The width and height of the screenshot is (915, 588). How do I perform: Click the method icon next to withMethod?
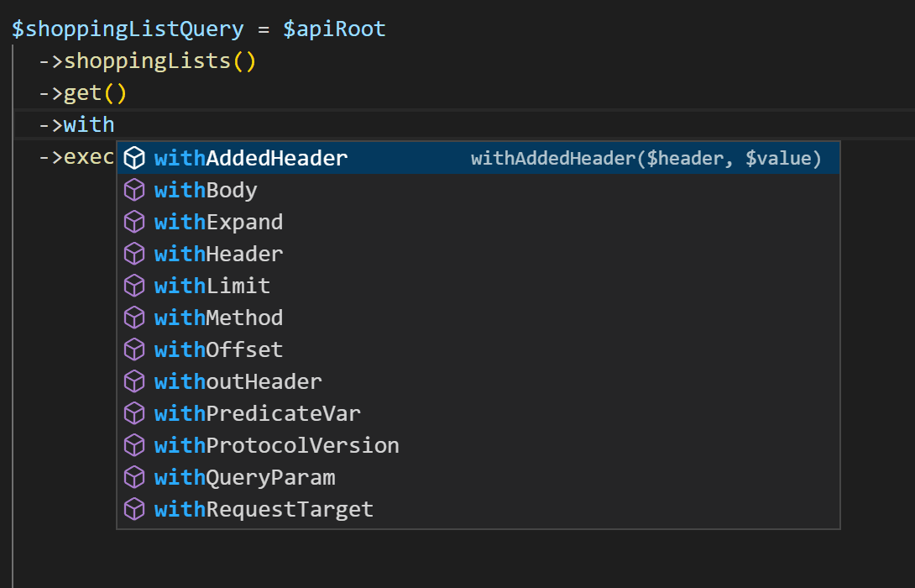tap(134, 318)
